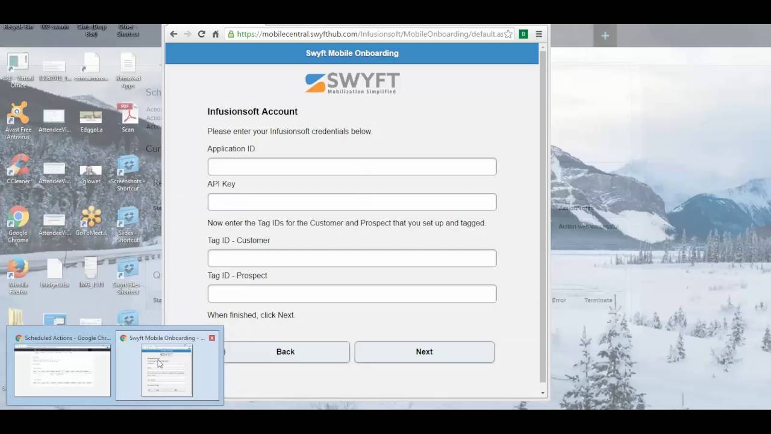Image resolution: width=771 pixels, height=434 pixels.
Task: Select Swyft Mobile Onboarding preview thumbnail
Action: [x=167, y=365]
